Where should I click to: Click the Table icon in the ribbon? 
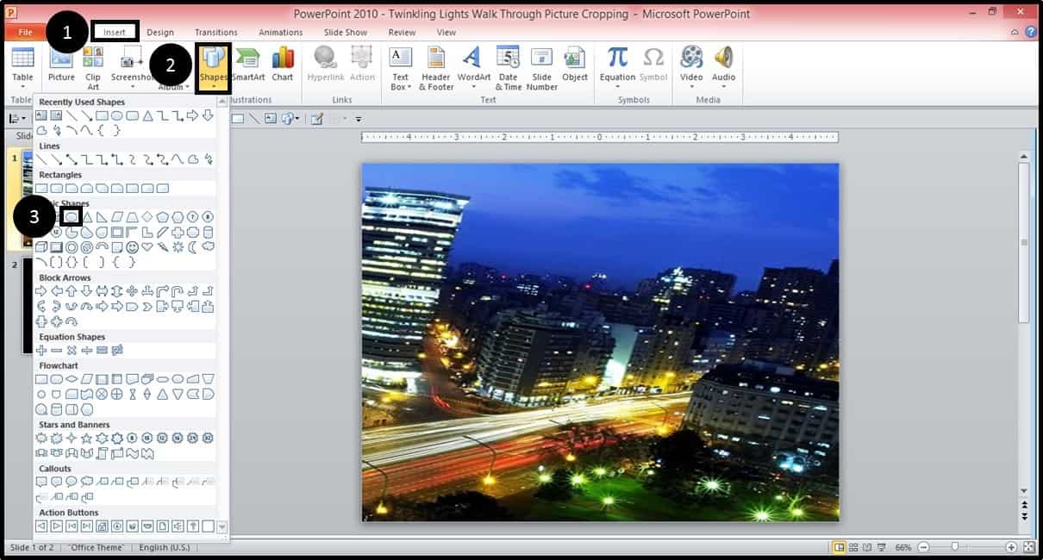pyautogui.click(x=22, y=58)
